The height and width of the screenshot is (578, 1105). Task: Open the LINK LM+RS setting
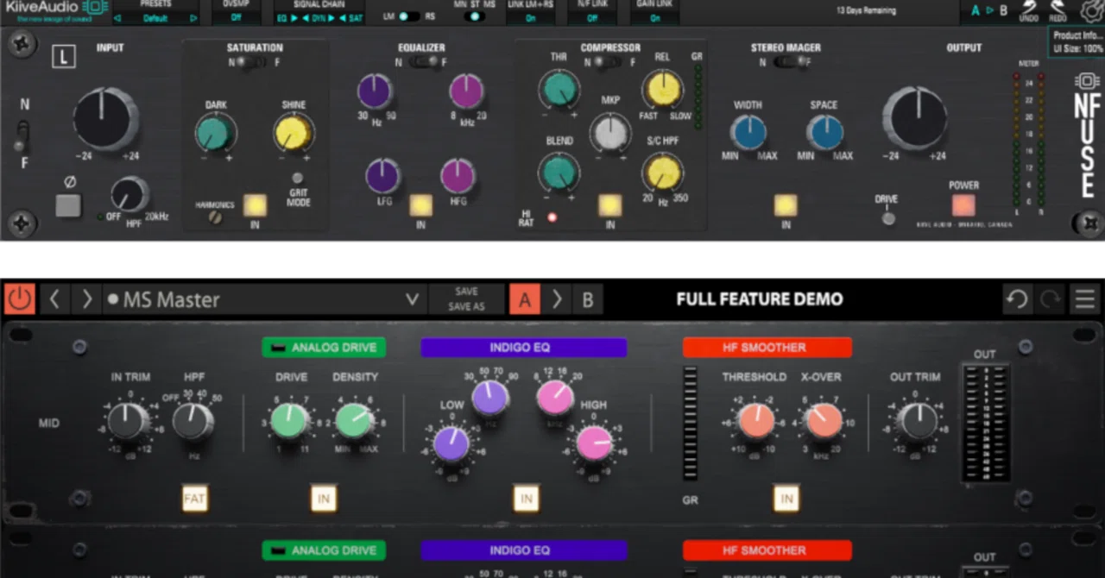530,17
